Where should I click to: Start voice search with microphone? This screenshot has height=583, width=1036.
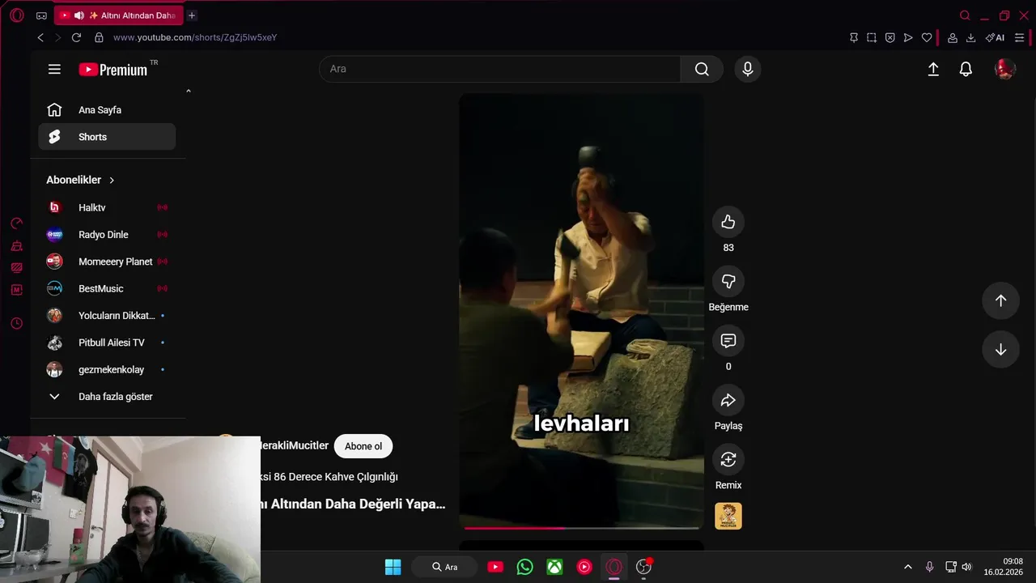pyautogui.click(x=748, y=69)
